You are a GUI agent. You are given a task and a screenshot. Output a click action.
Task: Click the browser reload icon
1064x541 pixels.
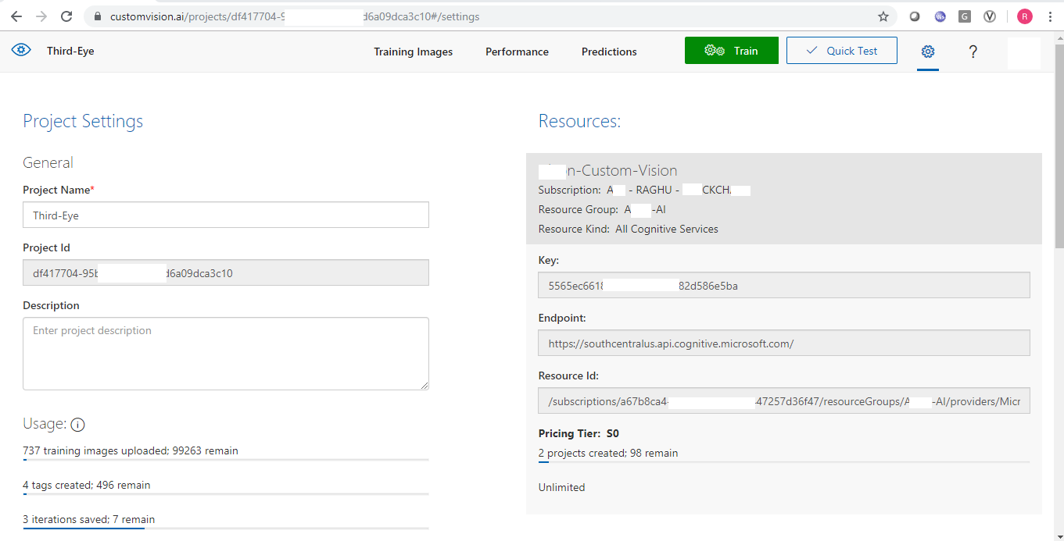(x=66, y=16)
